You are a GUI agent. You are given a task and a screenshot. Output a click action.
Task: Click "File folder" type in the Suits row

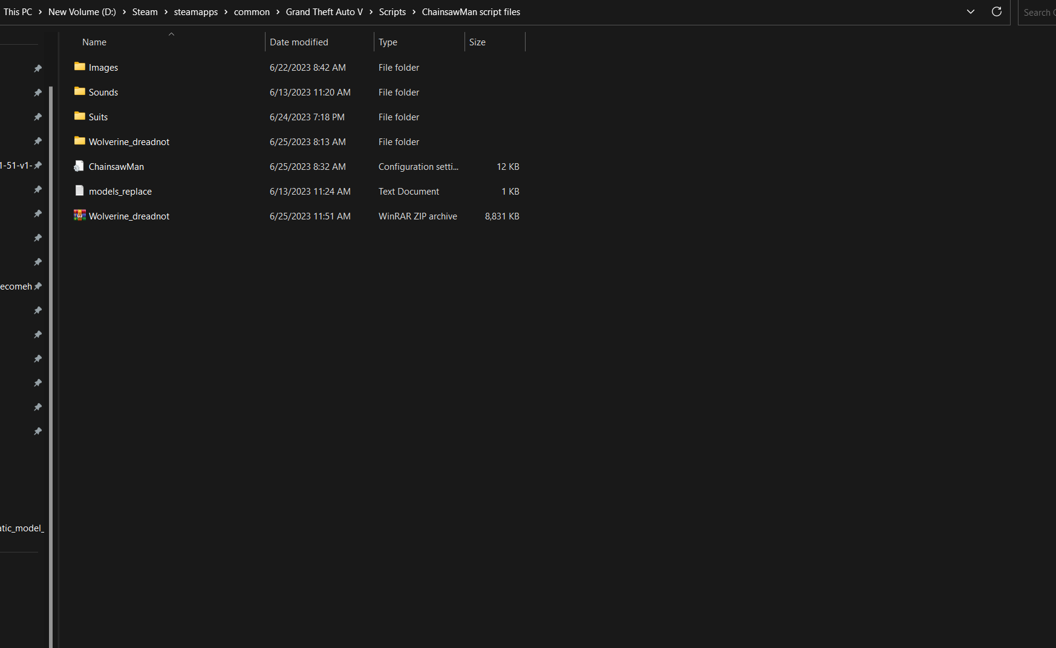(x=399, y=117)
